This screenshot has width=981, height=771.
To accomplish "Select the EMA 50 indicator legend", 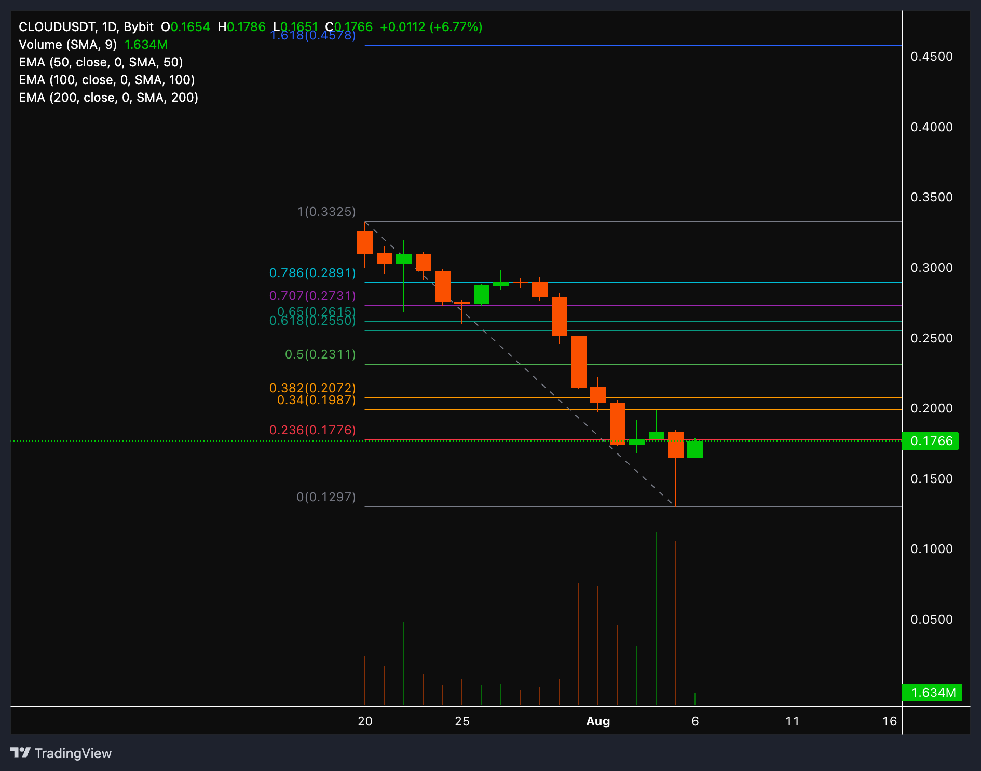I will (x=101, y=62).
